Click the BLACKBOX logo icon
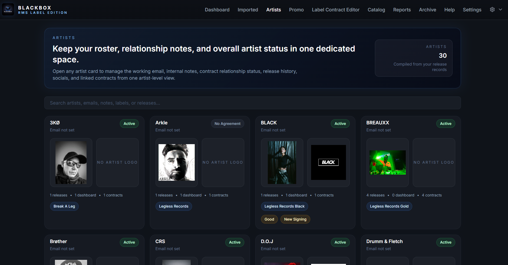Viewport: 508px width, 265px height. click(x=8, y=9)
